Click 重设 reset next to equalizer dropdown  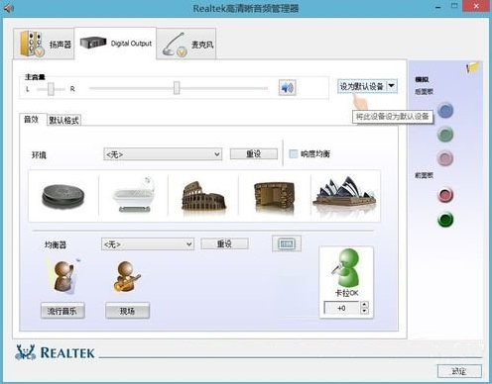[x=224, y=243]
